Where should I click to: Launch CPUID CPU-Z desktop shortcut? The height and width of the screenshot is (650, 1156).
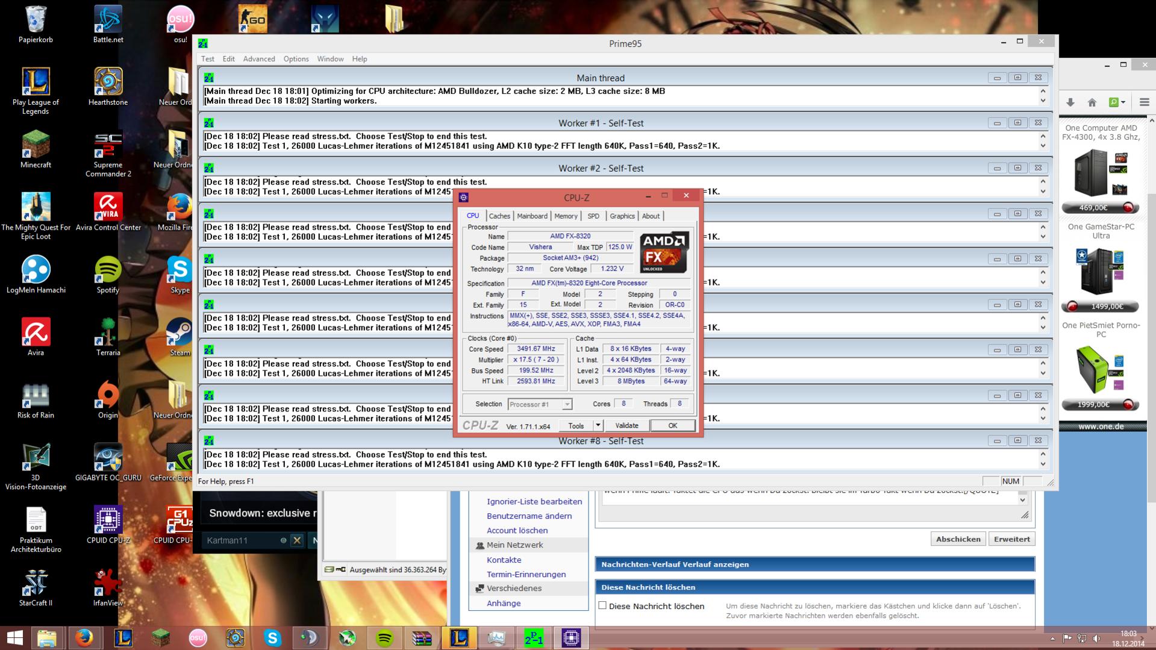click(108, 525)
